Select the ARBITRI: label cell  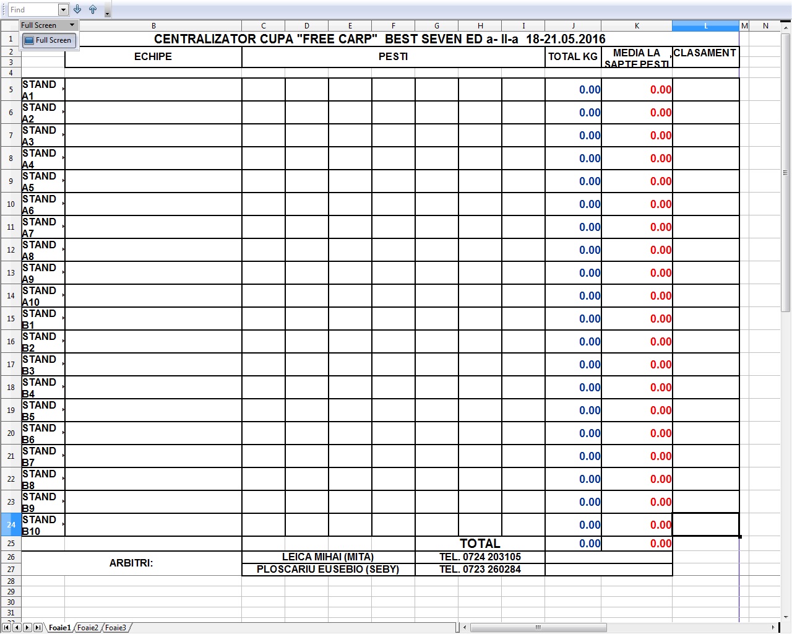[131, 563]
